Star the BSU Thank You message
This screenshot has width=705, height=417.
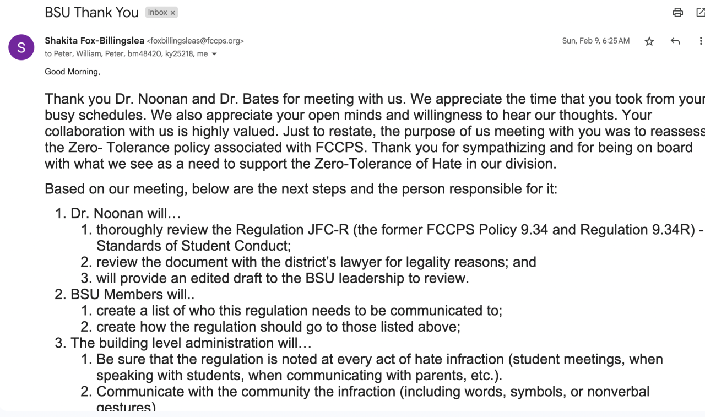click(649, 41)
